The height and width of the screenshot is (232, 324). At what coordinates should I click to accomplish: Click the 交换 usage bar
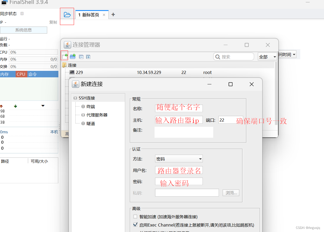33,66
